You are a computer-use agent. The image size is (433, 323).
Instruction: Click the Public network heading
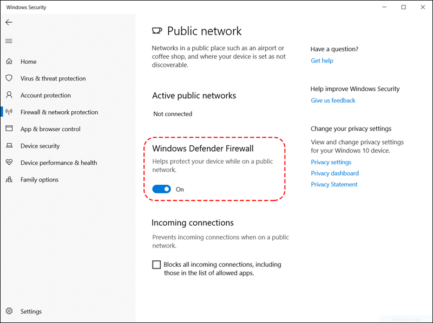205,31
